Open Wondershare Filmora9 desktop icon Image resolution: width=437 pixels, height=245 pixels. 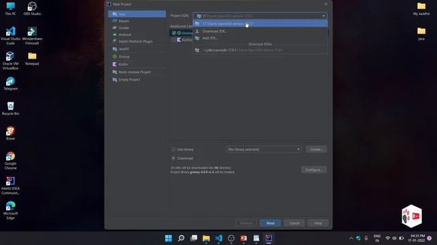[32, 36]
